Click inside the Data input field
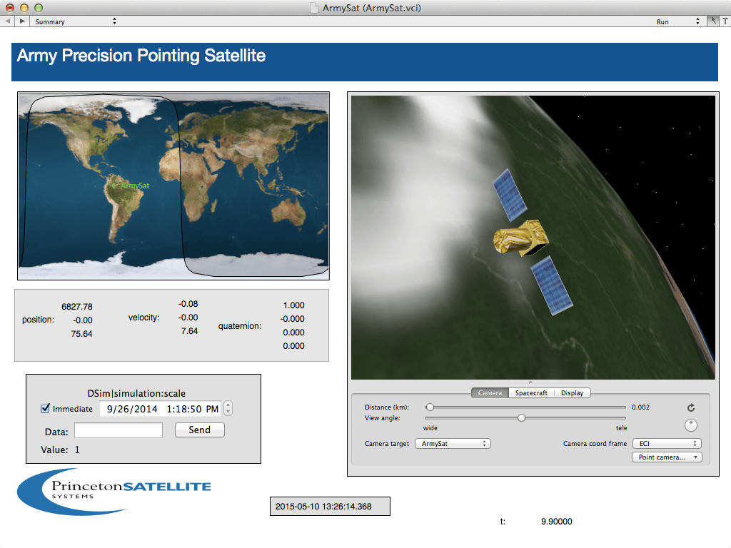Viewport: 731px width, 548px height. tap(118, 430)
